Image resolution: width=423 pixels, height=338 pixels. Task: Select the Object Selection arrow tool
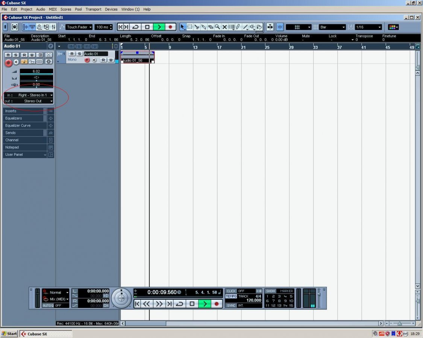click(183, 27)
